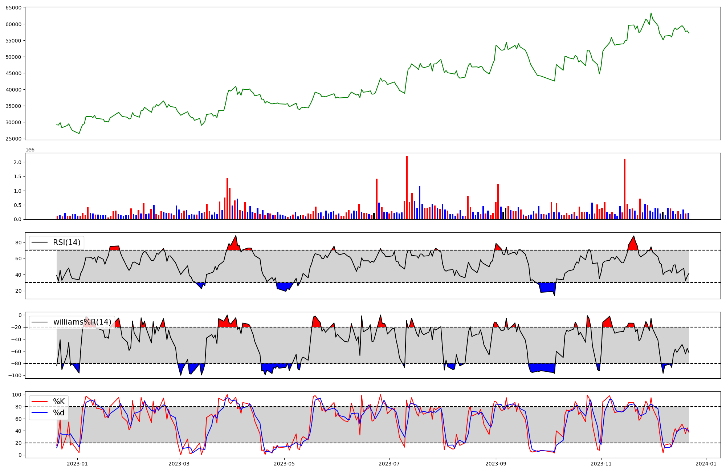Click the williams%R(14) legend label
Image resolution: width=726 pixels, height=472 pixels.
click(x=82, y=322)
